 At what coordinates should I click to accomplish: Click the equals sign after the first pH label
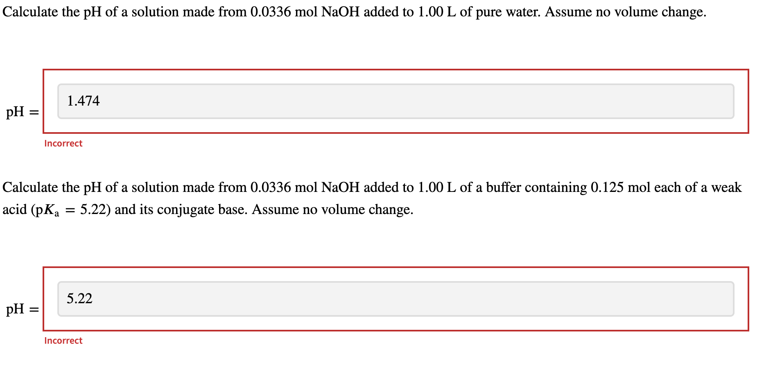[x=34, y=112]
